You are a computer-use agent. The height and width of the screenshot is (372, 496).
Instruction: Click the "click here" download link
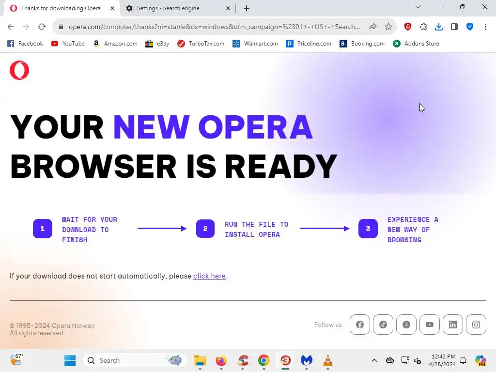point(209,276)
